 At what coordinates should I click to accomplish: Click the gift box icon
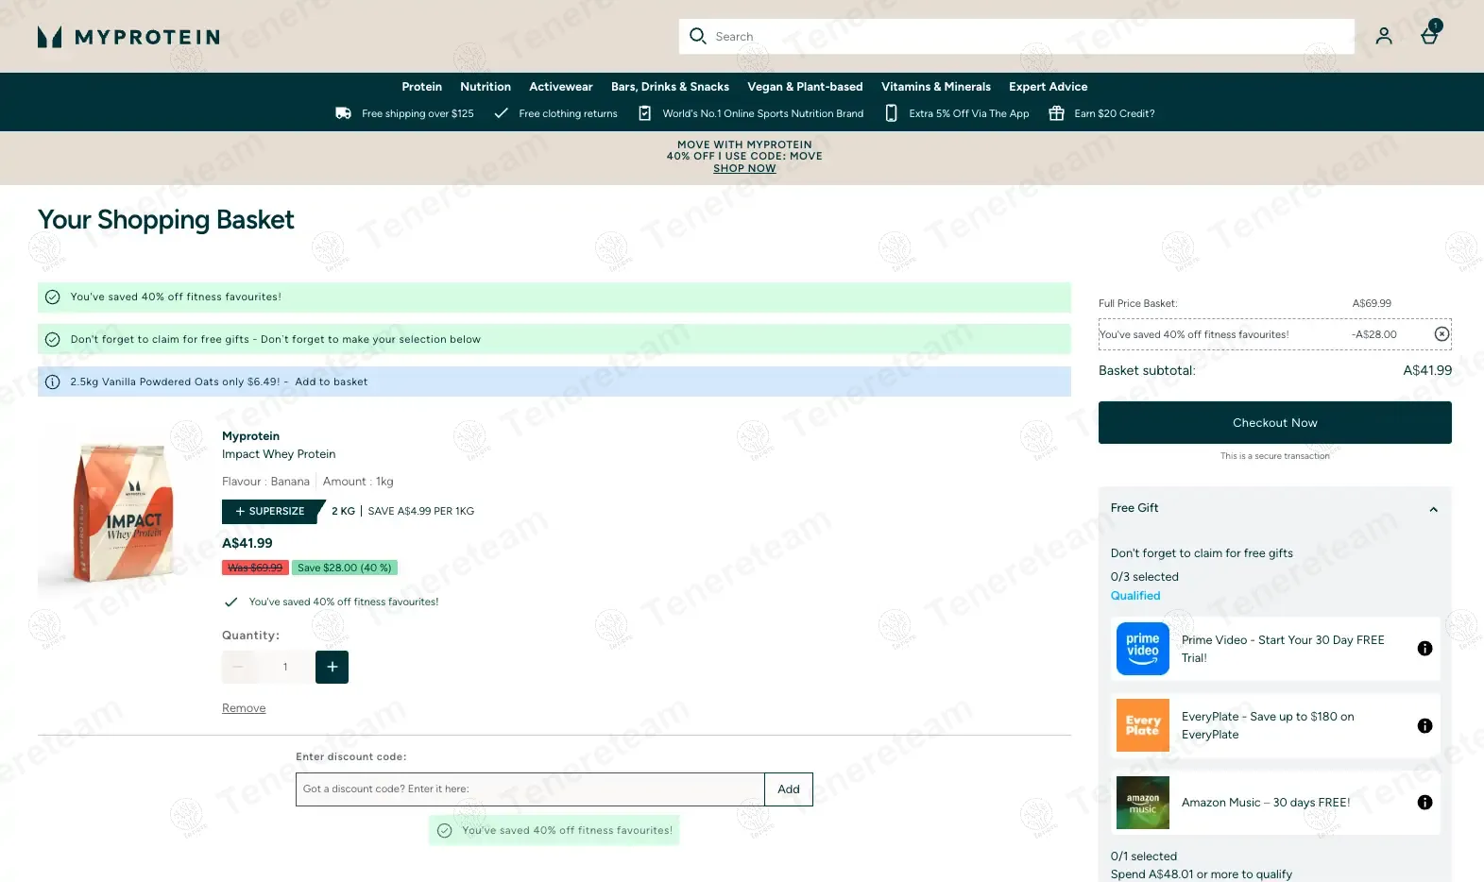click(1057, 113)
